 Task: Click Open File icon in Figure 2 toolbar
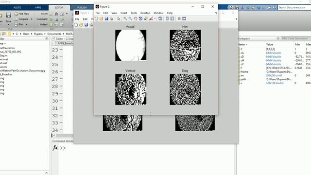(x=102, y=18)
